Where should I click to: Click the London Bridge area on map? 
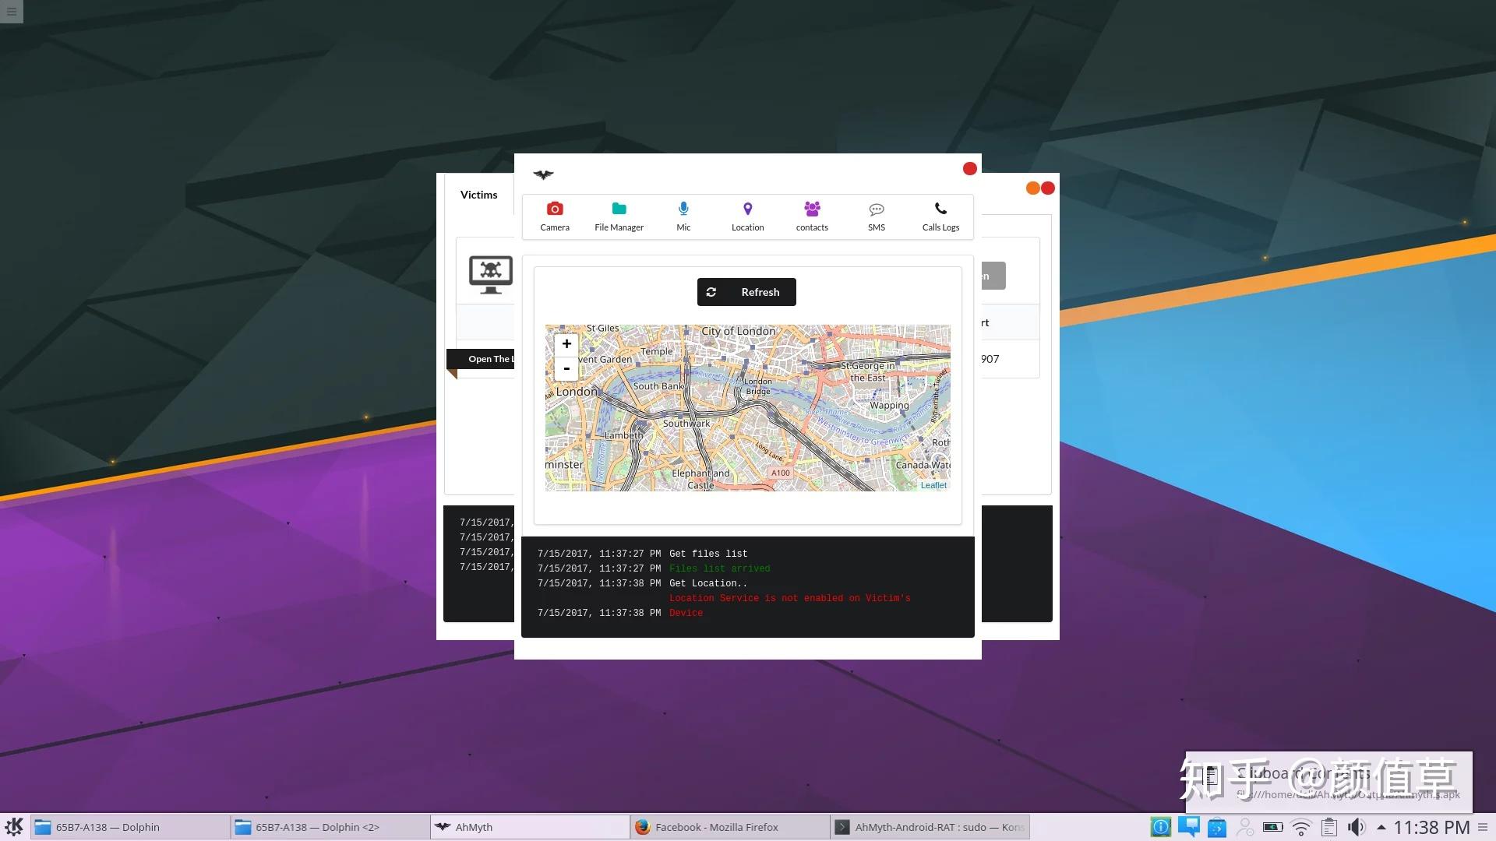click(757, 387)
